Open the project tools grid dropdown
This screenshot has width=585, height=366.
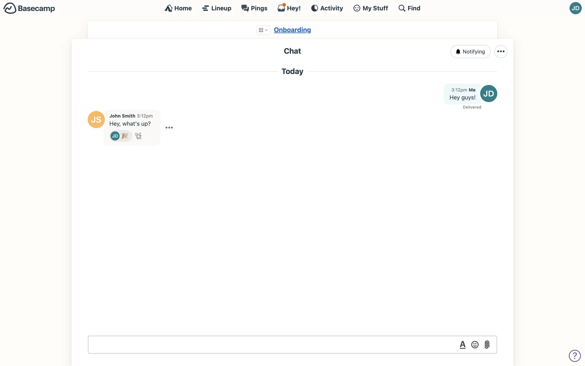point(263,30)
